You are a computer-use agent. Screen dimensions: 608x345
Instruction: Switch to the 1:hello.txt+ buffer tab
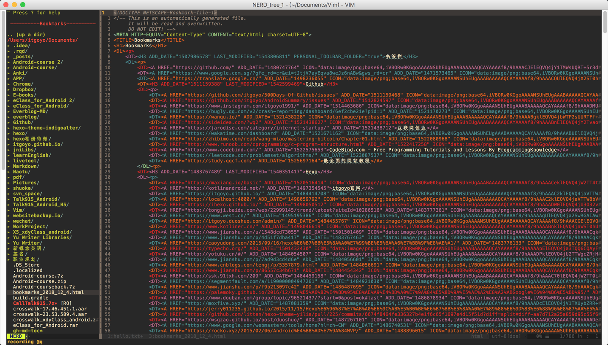point(125,336)
